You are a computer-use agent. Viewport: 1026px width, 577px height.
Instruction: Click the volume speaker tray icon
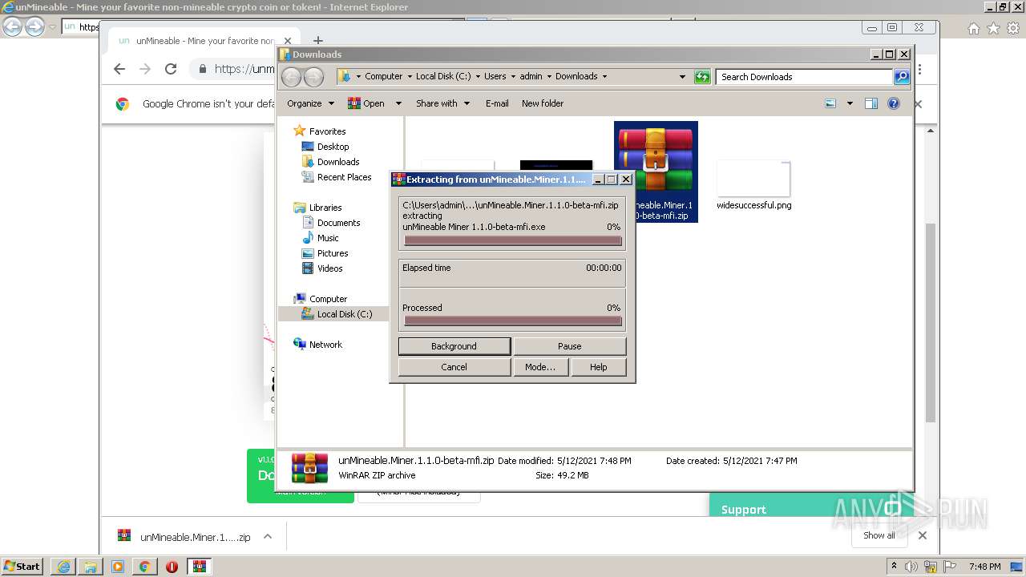coord(911,567)
